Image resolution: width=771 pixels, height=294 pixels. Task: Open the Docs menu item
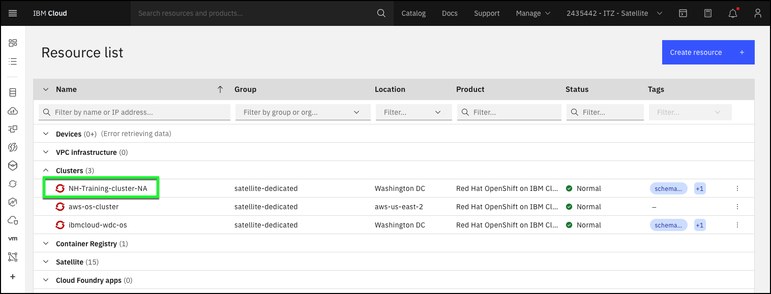click(x=450, y=13)
